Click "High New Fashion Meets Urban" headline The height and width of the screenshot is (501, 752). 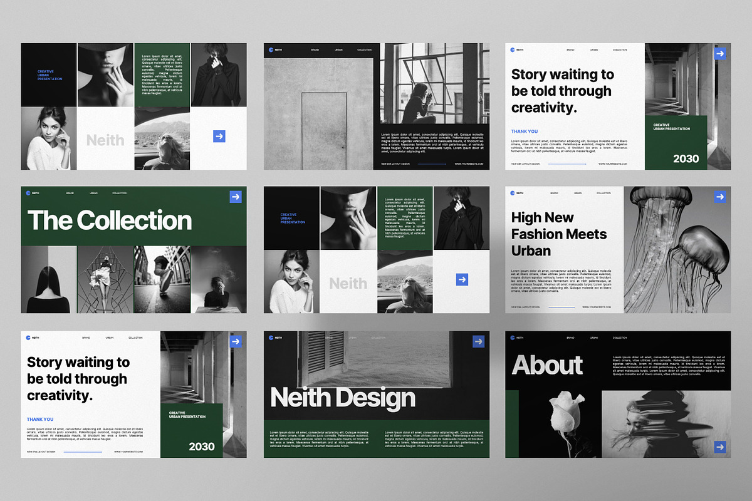559,234
